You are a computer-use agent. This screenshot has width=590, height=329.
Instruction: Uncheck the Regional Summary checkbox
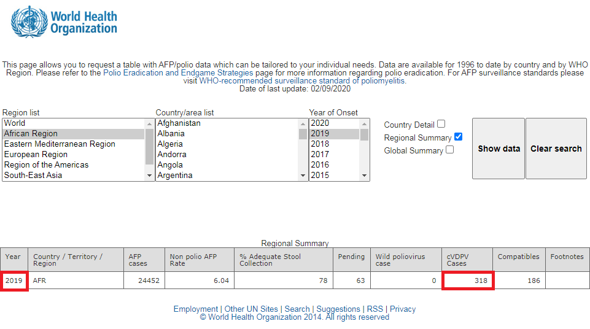(458, 137)
